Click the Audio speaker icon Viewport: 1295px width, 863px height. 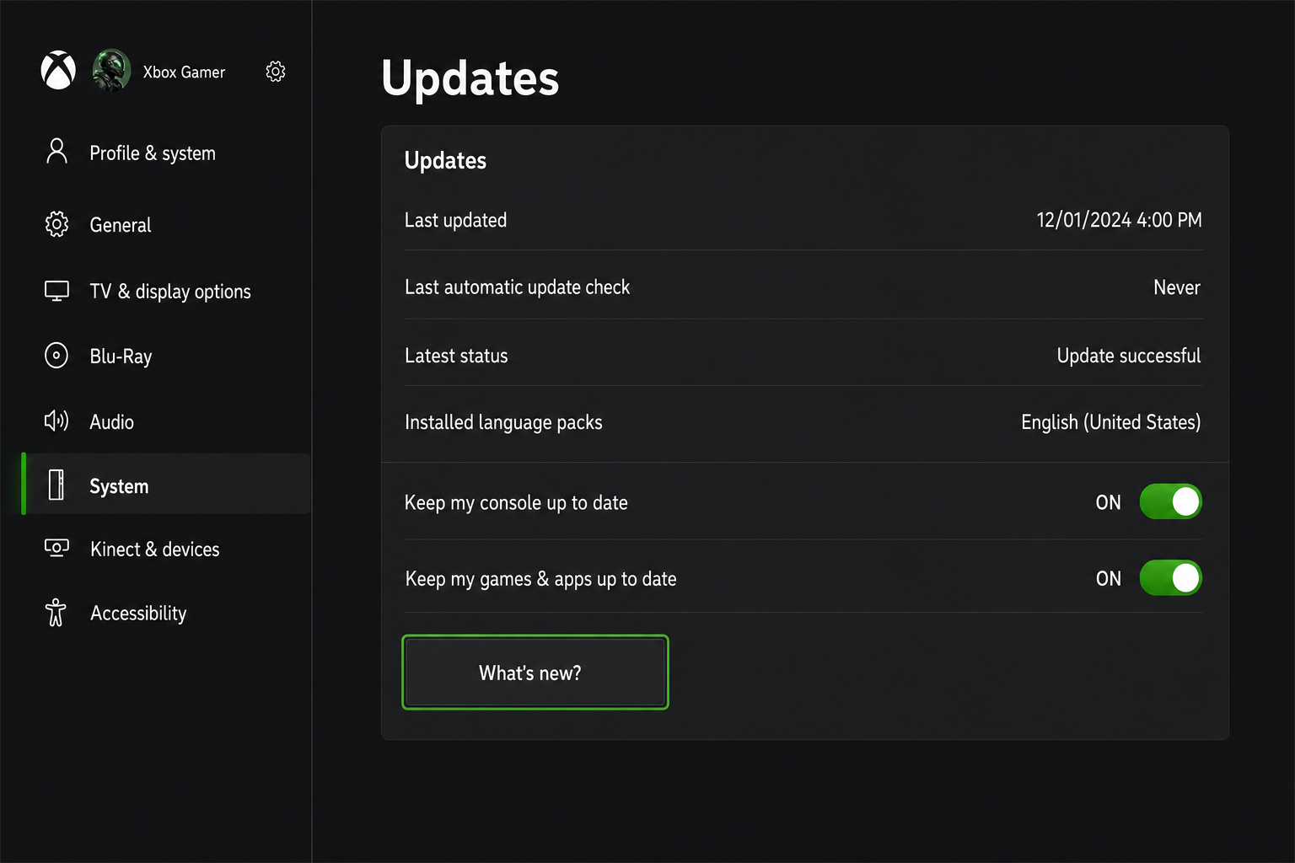[56, 421]
